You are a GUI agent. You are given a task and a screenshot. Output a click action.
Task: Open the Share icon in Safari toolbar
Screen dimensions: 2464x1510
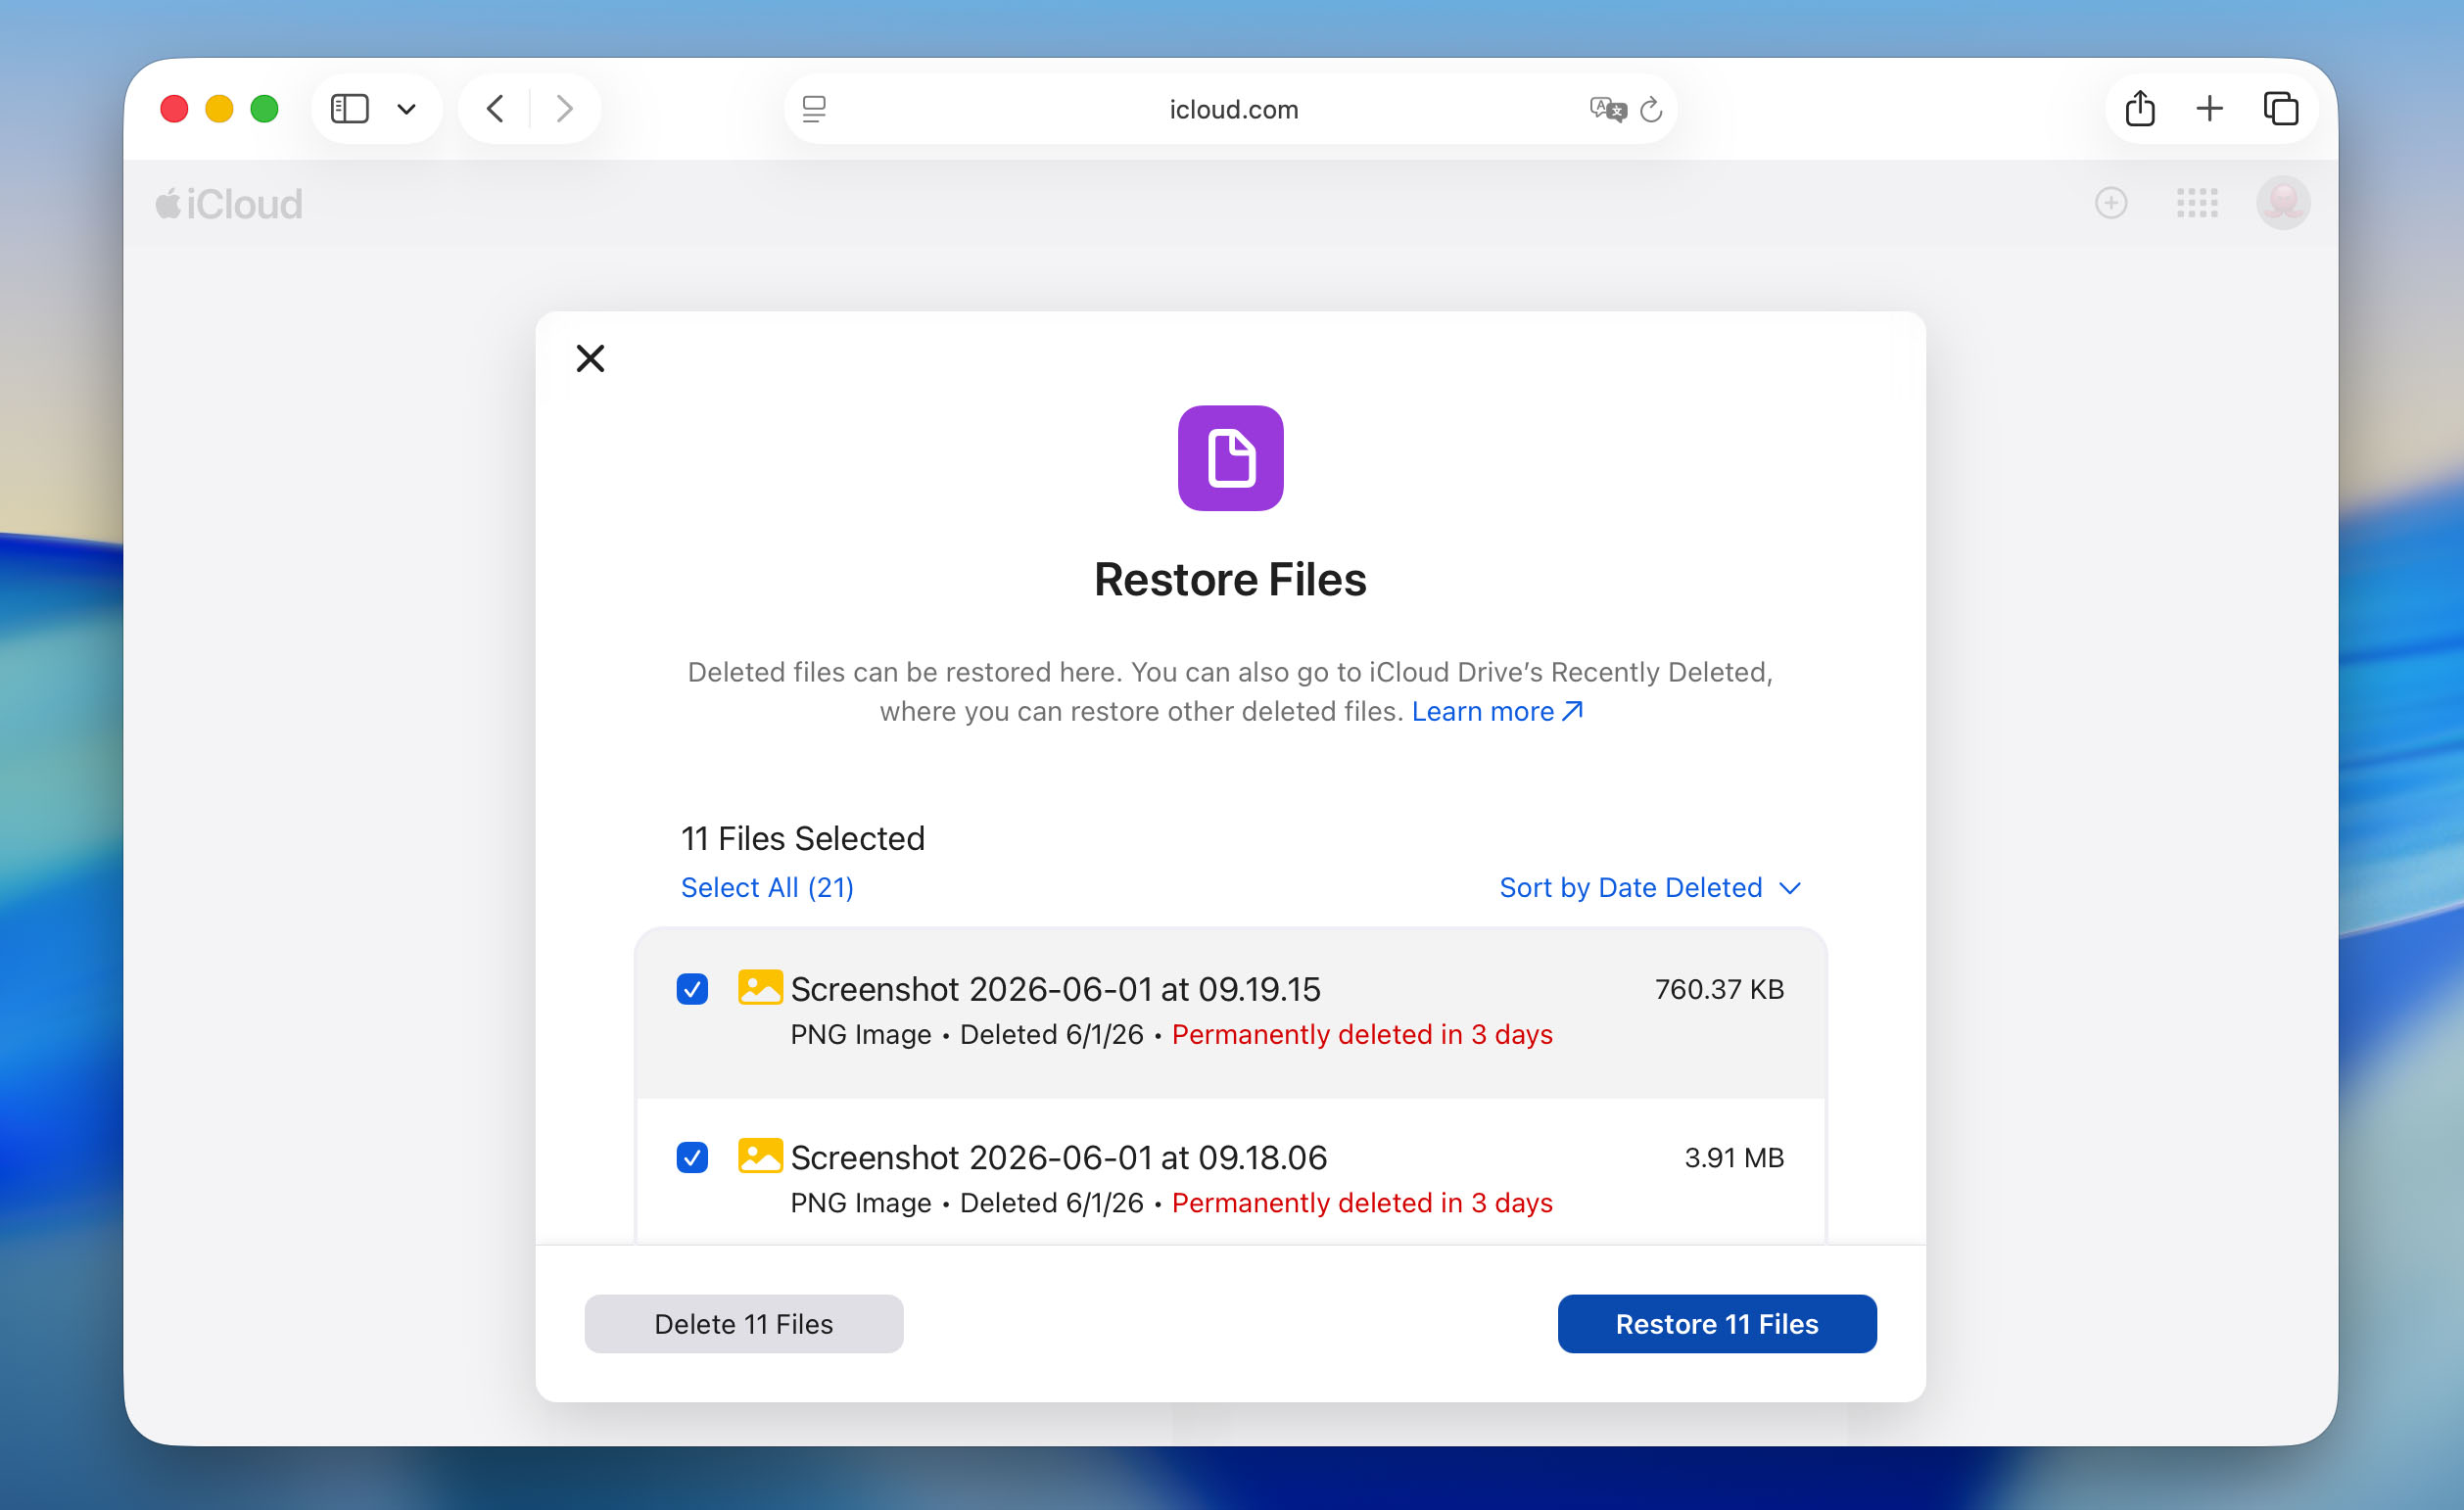click(x=2140, y=108)
